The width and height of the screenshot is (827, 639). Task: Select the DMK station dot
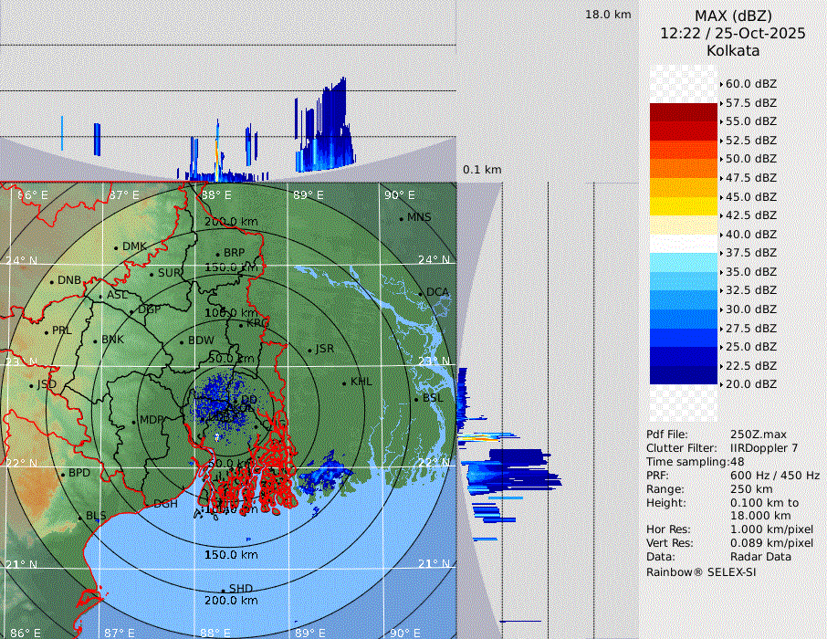pyautogui.click(x=116, y=247)
